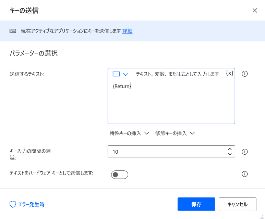Open エラー発生時 settings

[x=27, y=204]
